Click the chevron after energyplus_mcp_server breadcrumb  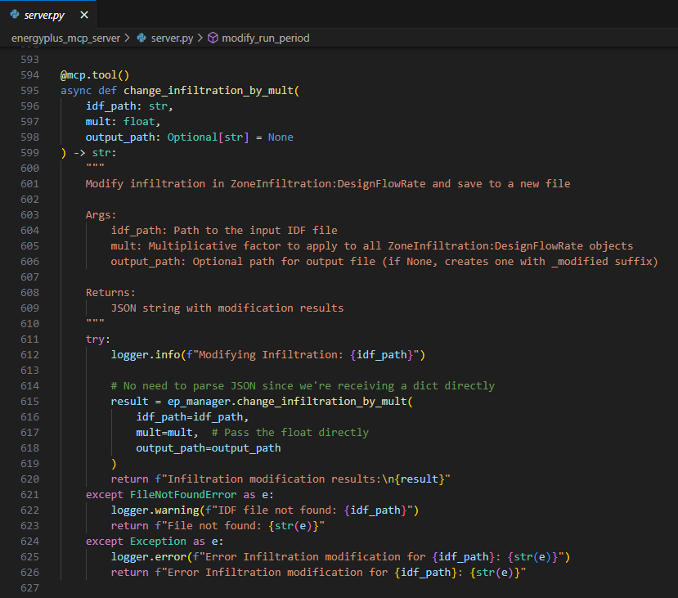click(x=127, y=38)
